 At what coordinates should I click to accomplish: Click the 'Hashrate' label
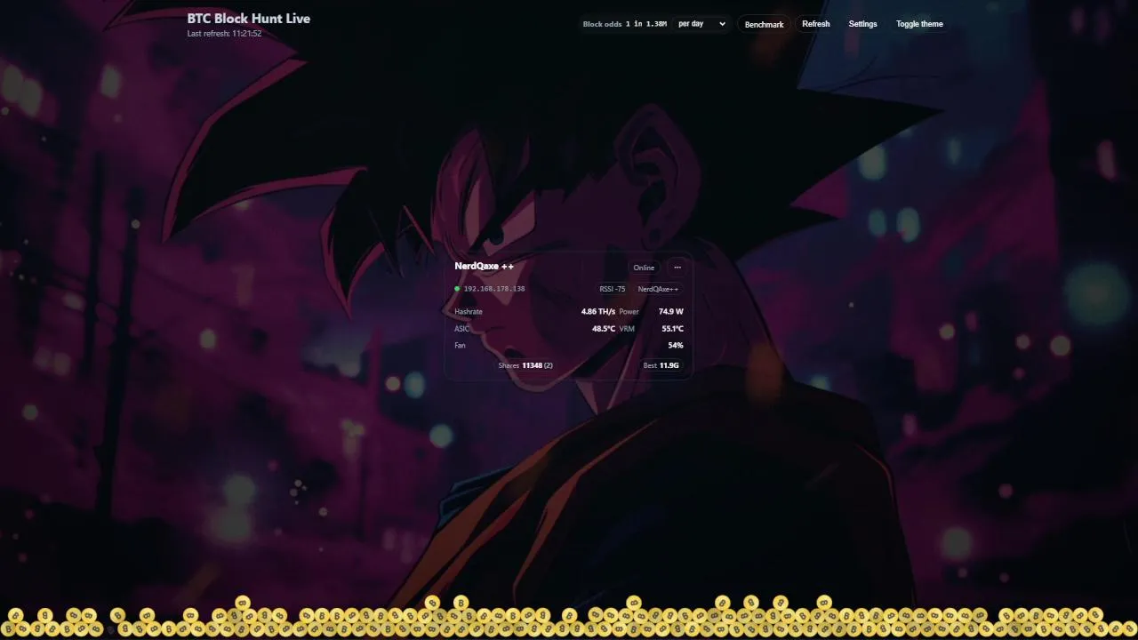point(469,312)
